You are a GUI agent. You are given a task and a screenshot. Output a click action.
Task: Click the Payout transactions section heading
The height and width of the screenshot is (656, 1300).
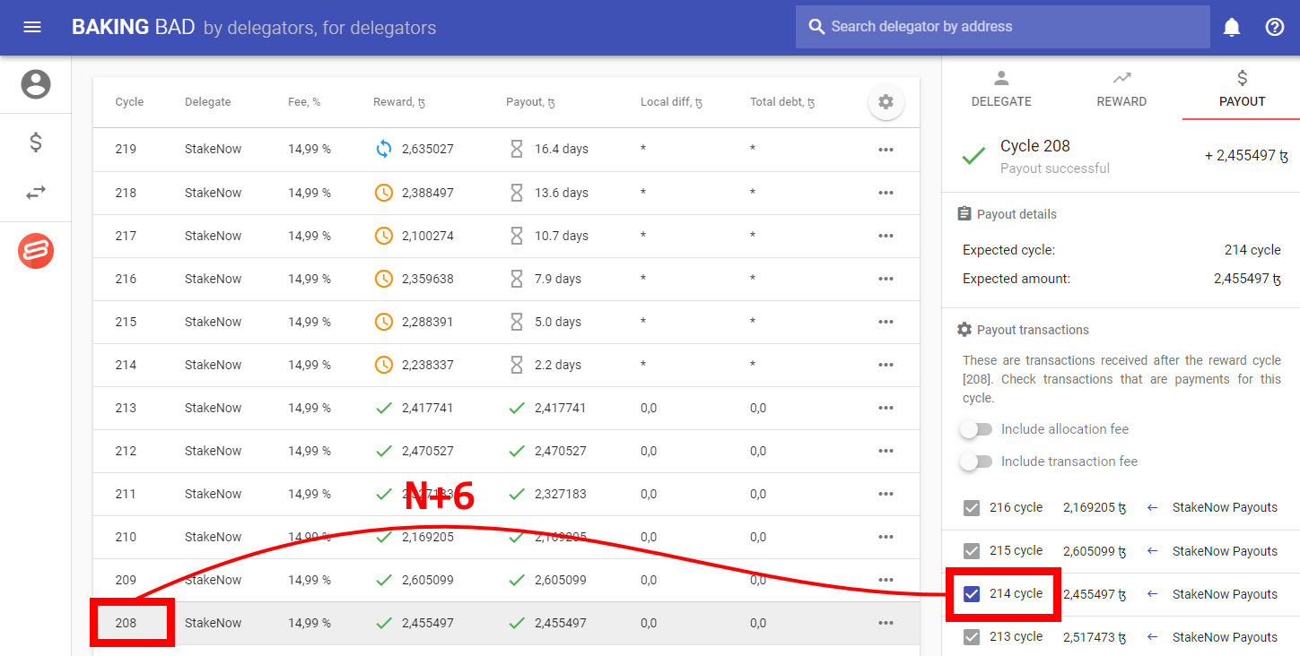pos(1033,330)
